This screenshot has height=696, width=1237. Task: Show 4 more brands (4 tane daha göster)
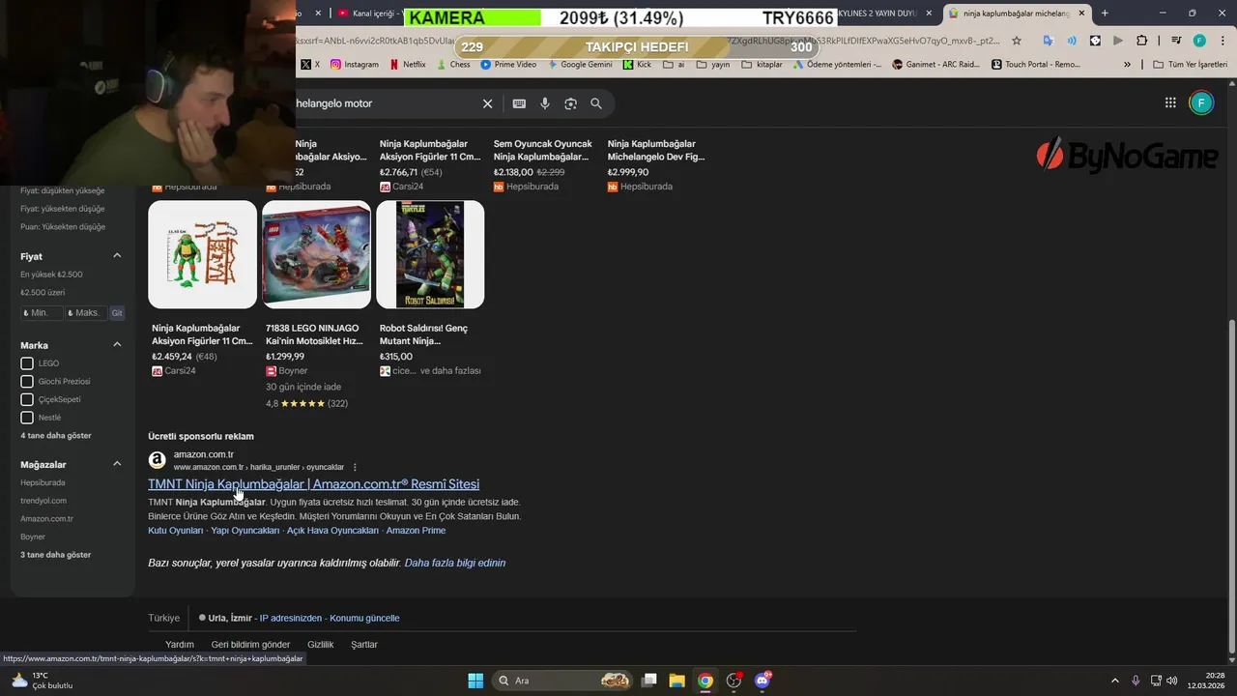pyautogui.click(x=56, y=436)
